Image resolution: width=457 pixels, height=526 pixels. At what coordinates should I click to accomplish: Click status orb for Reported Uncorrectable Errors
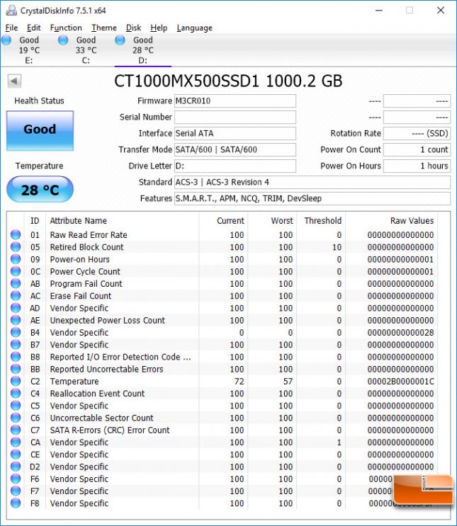coord(16,369)
